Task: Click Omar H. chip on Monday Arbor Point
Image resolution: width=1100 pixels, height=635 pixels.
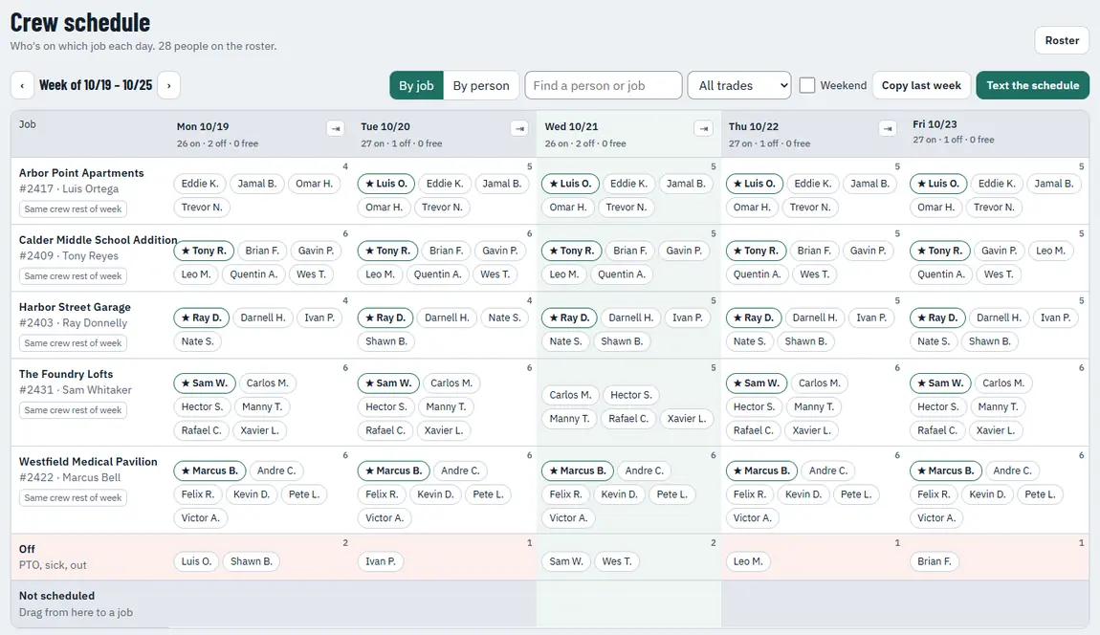Action: [x=314, y=184]
